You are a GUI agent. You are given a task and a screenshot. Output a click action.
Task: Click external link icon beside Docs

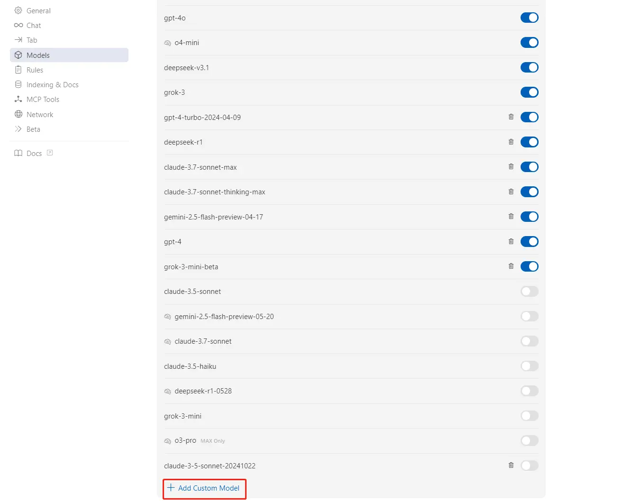click(x=50, y=153)
